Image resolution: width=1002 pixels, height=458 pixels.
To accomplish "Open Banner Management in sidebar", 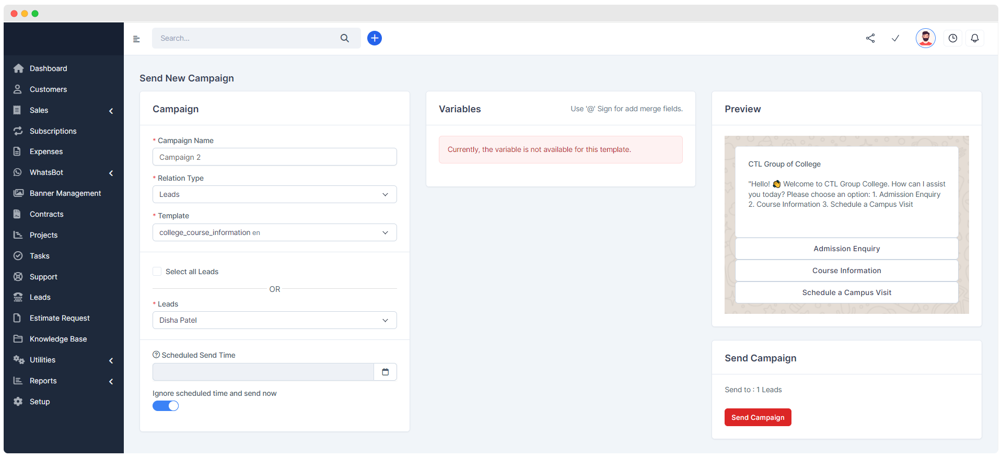I will point(65,193).
